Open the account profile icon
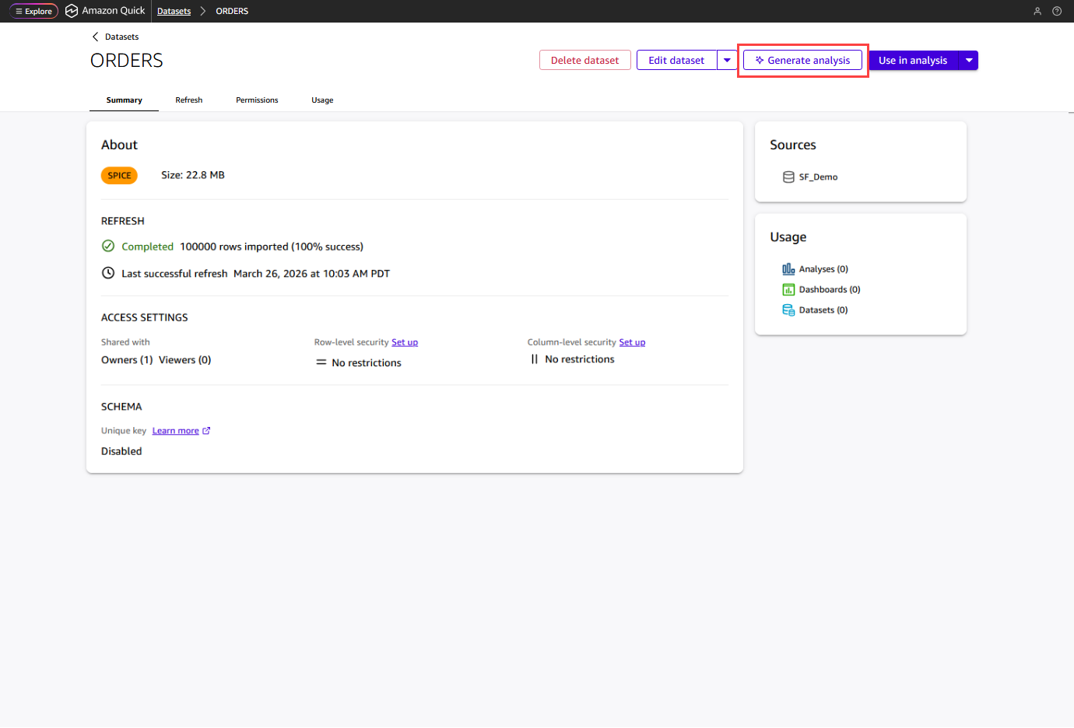 1037,11
